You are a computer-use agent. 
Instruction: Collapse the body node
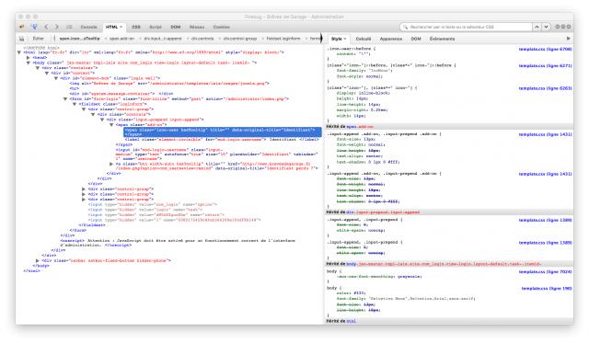(29, 63)
